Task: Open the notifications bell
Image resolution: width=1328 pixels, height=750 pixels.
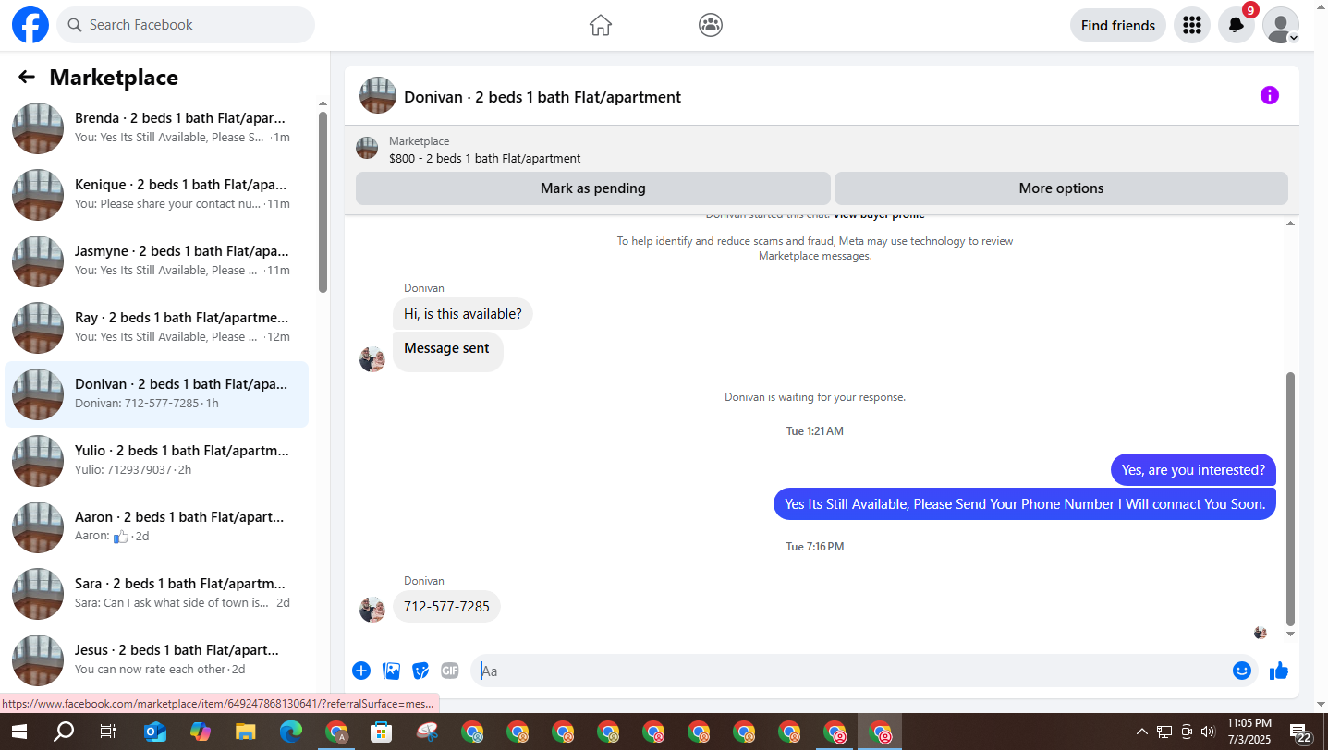Action: click(x=1237, y=25)
